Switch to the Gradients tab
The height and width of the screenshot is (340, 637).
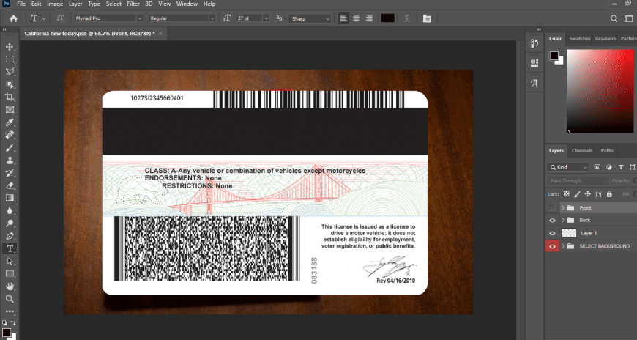click(606, 39)
